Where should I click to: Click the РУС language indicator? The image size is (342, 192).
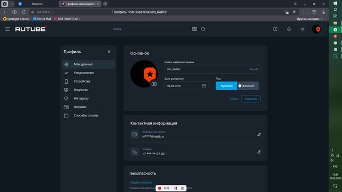pos(335,166)
